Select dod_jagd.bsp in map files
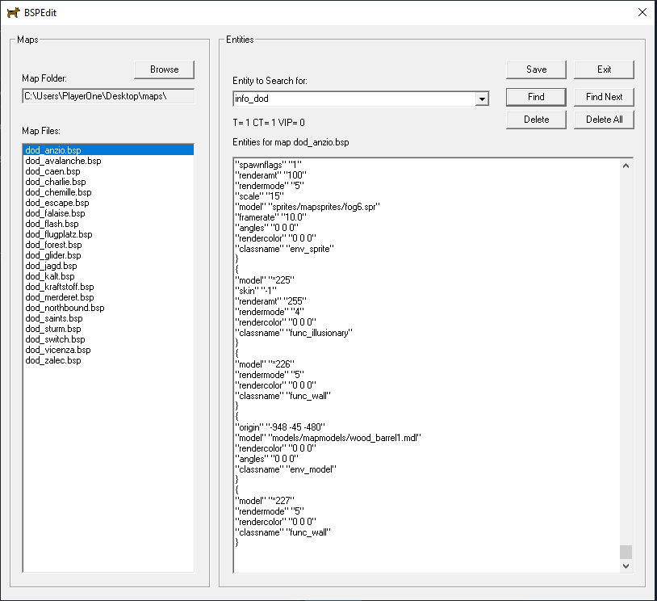 (x=108, y=266)
